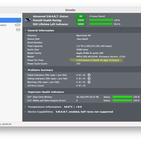Screen dimensions: 141x141
Task: Expand the Temperature Information section
Action: pyautogui.click(x=25, y=107)
